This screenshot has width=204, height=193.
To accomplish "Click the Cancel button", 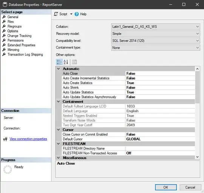I will [190, 187].
